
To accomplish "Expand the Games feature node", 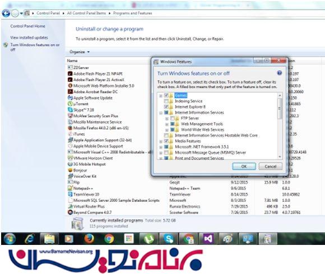I will click(x=161, y=96).
